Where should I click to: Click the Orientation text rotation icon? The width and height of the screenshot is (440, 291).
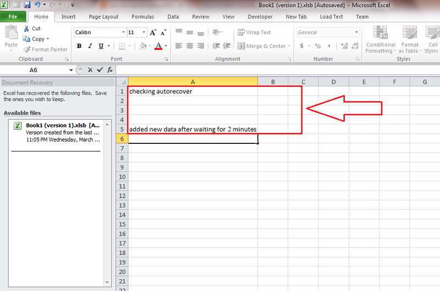pyautogui.click(x=216, y=32)
